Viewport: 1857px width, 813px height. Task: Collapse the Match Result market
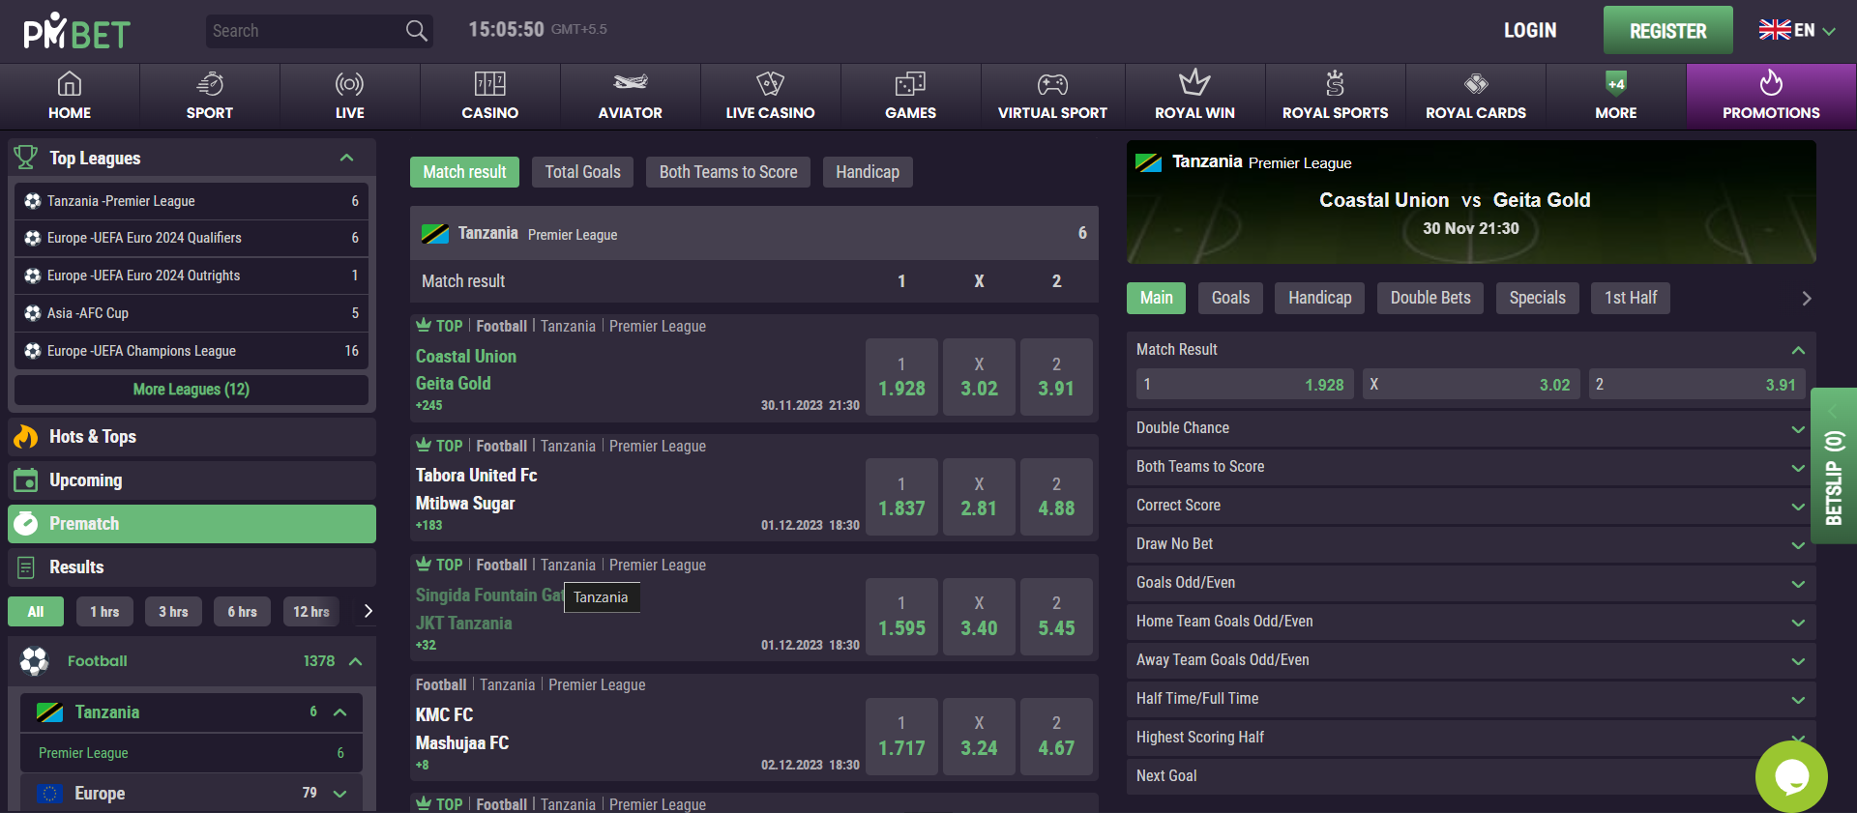(1798, 350)
